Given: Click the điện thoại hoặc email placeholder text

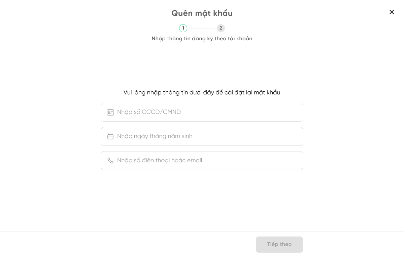Looking at the screenshot, I should point(160,161).
